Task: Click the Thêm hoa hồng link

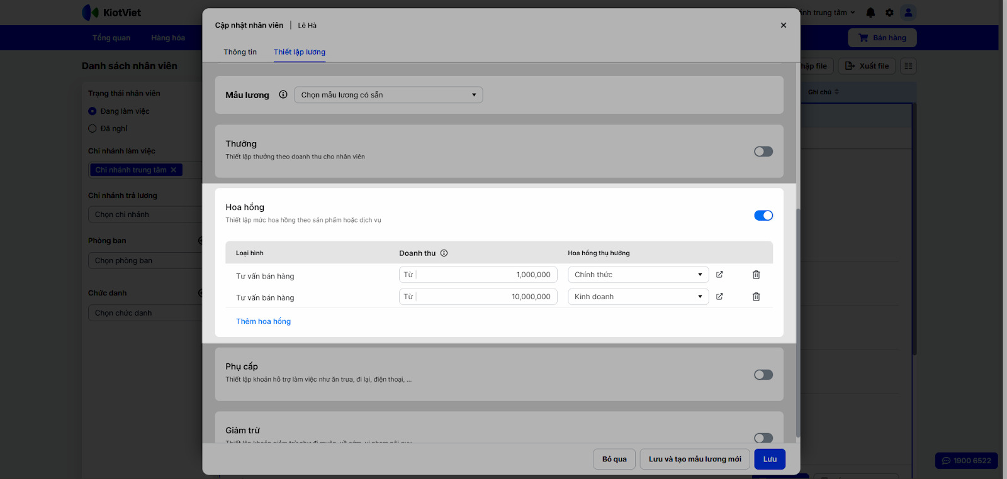Action: coord(263,321)
